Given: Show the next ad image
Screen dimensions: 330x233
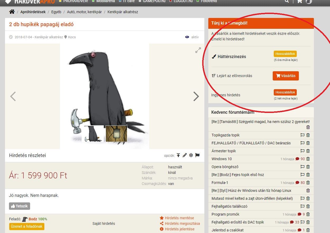Looking at the screenshot, I should pos(196,96).
